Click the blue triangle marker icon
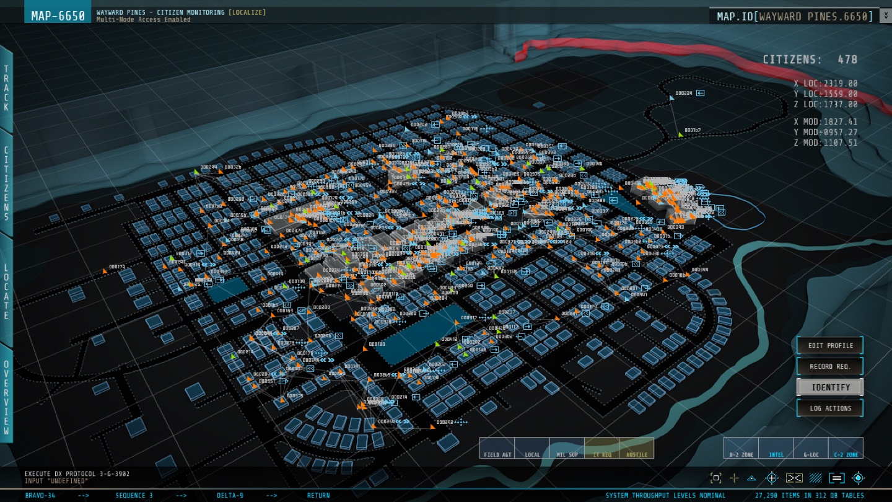 coord(751,478)
